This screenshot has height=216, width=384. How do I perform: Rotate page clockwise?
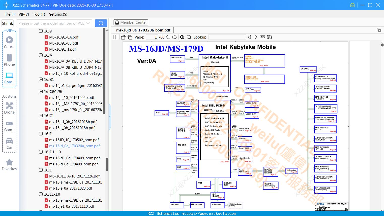click(x=130, y=37)
